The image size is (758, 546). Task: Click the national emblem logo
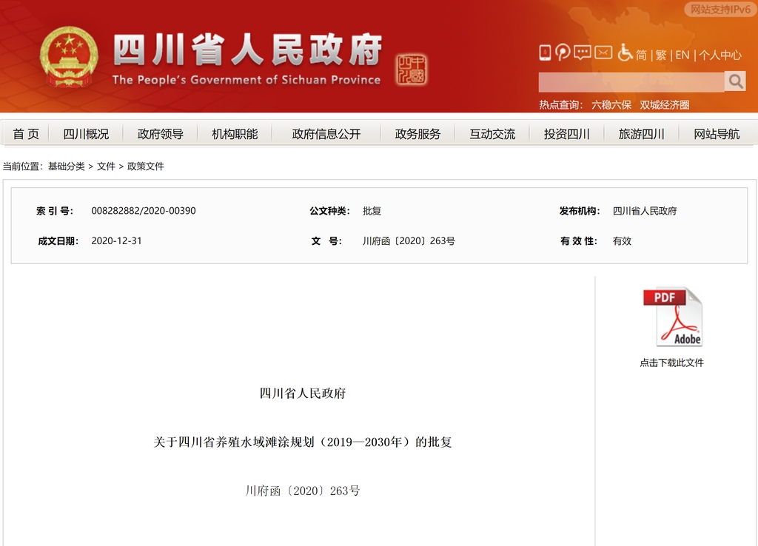point(69,58)
